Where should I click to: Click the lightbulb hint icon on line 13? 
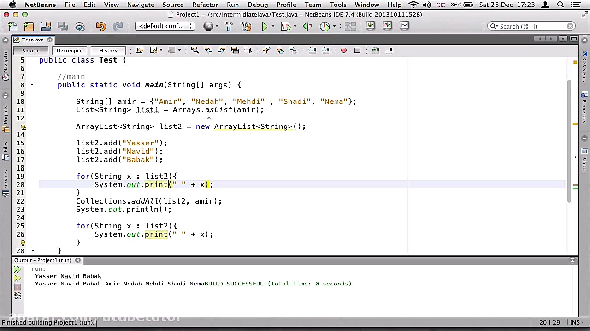click(x=23, y=127)
